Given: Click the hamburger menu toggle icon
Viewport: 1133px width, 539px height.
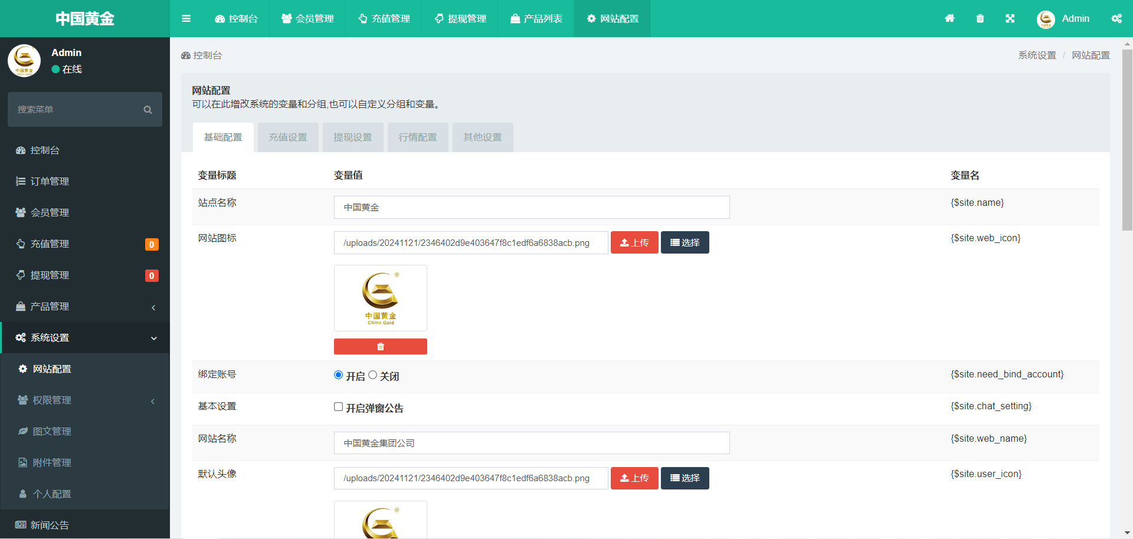Looking at the screenshot, I should (x=186, y=19).
